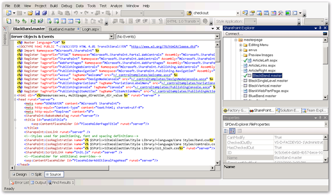Open the (No Events) dropdown
The width and height of the screenshot is (332, 195).
click(217, 37)
